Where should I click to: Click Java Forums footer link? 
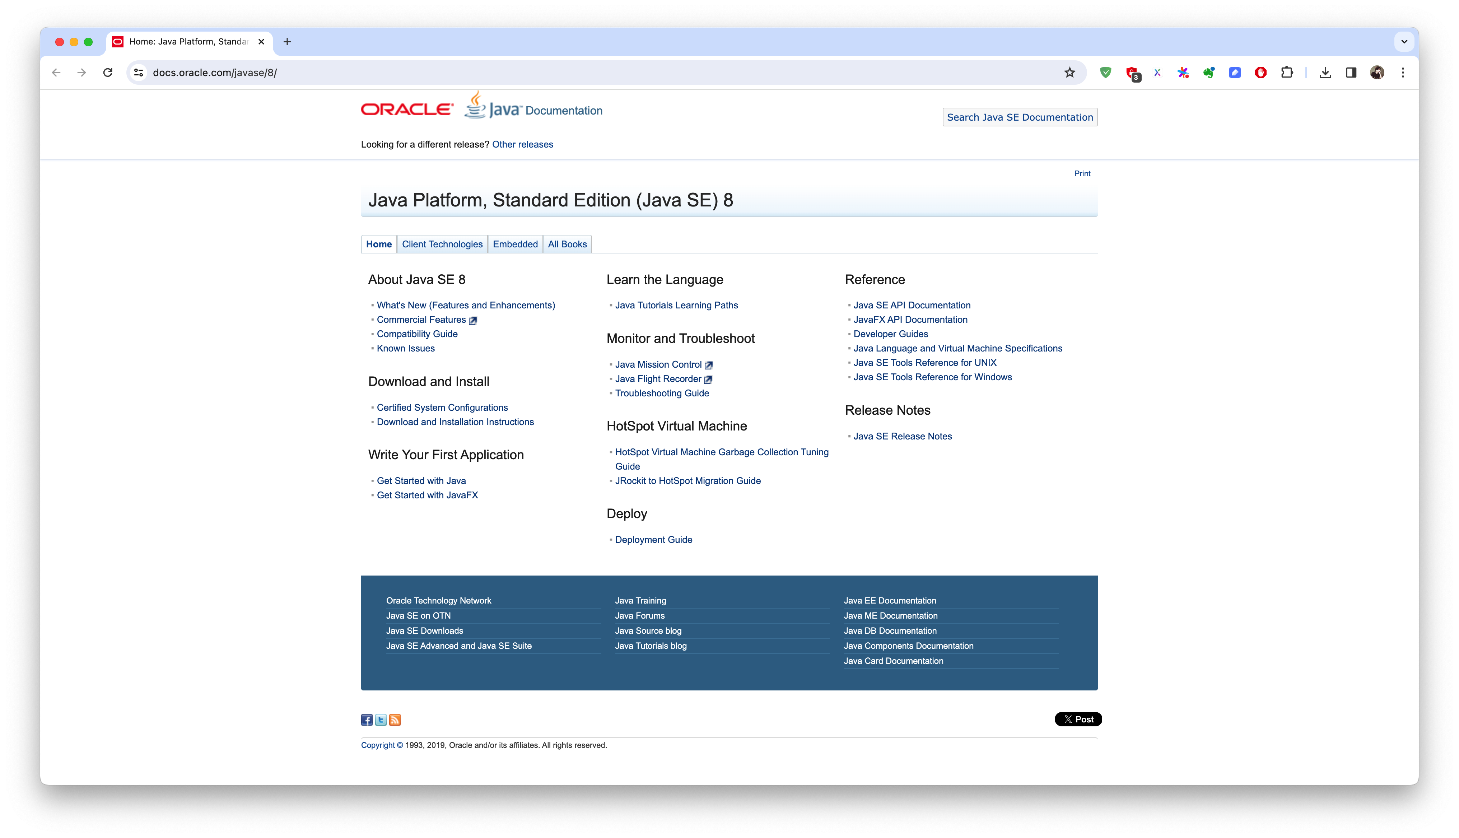point(639,616)
